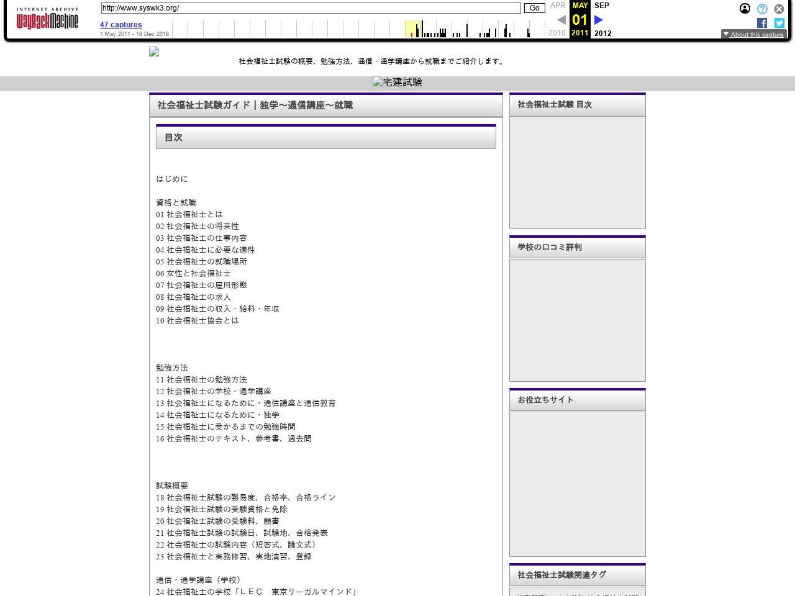Share this capture on Twitter

click(779, 22)
